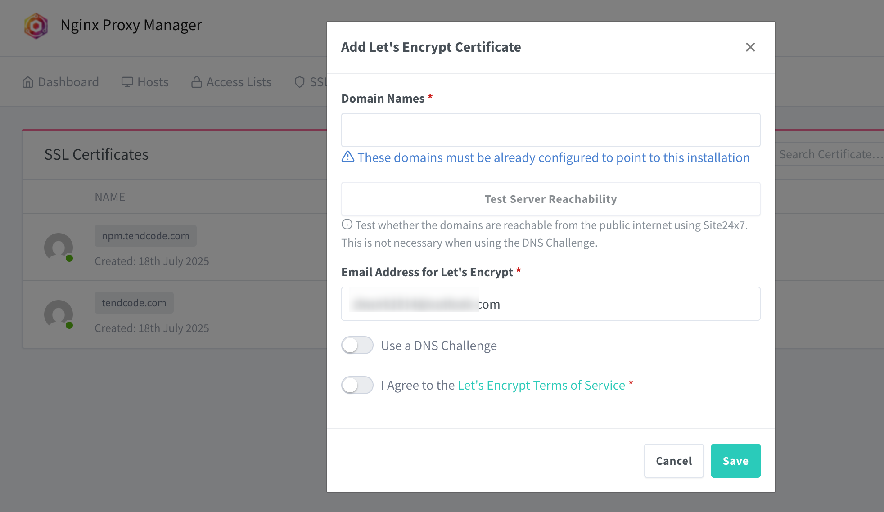Click the tendcode.com certificate tag
884x512 pixels.
coord(134,303)
